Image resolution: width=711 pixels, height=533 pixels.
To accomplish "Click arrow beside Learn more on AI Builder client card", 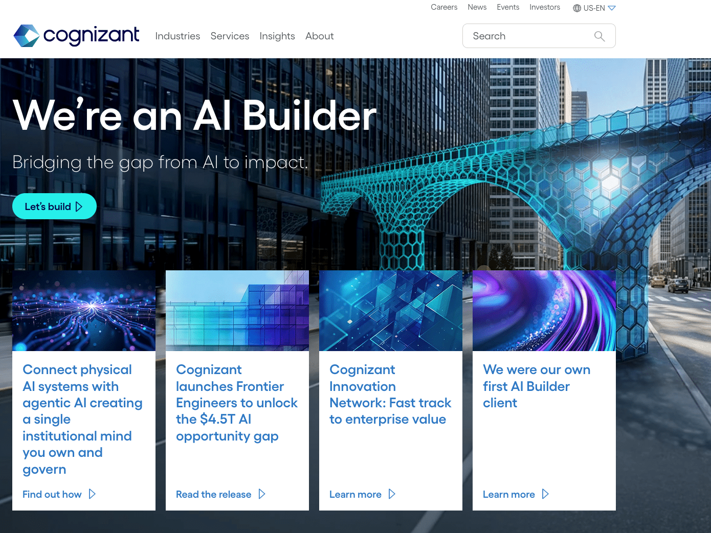I will pos(545,494).
